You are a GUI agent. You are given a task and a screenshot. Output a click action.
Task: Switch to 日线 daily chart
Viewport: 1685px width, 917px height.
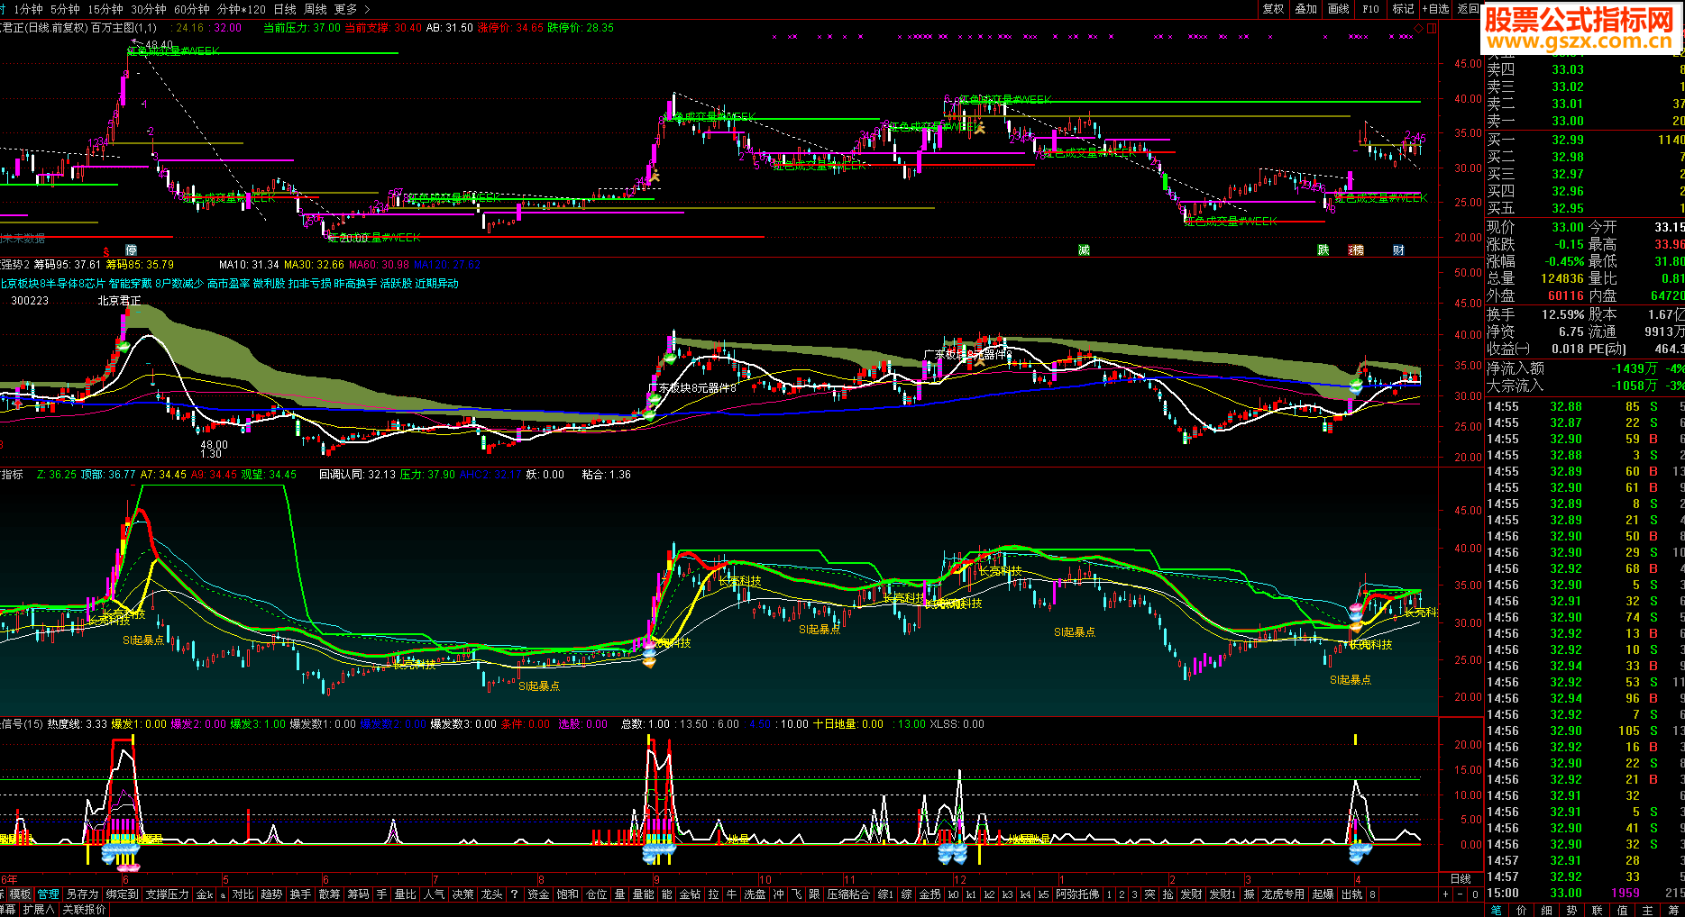click(285, 9)
